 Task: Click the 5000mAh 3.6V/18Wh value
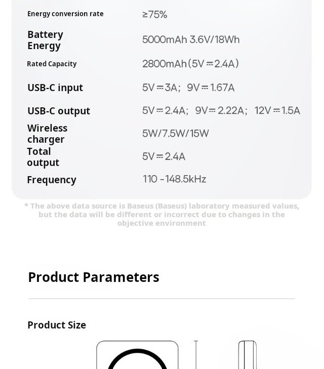pyautogui.click(x=191, y=39)
